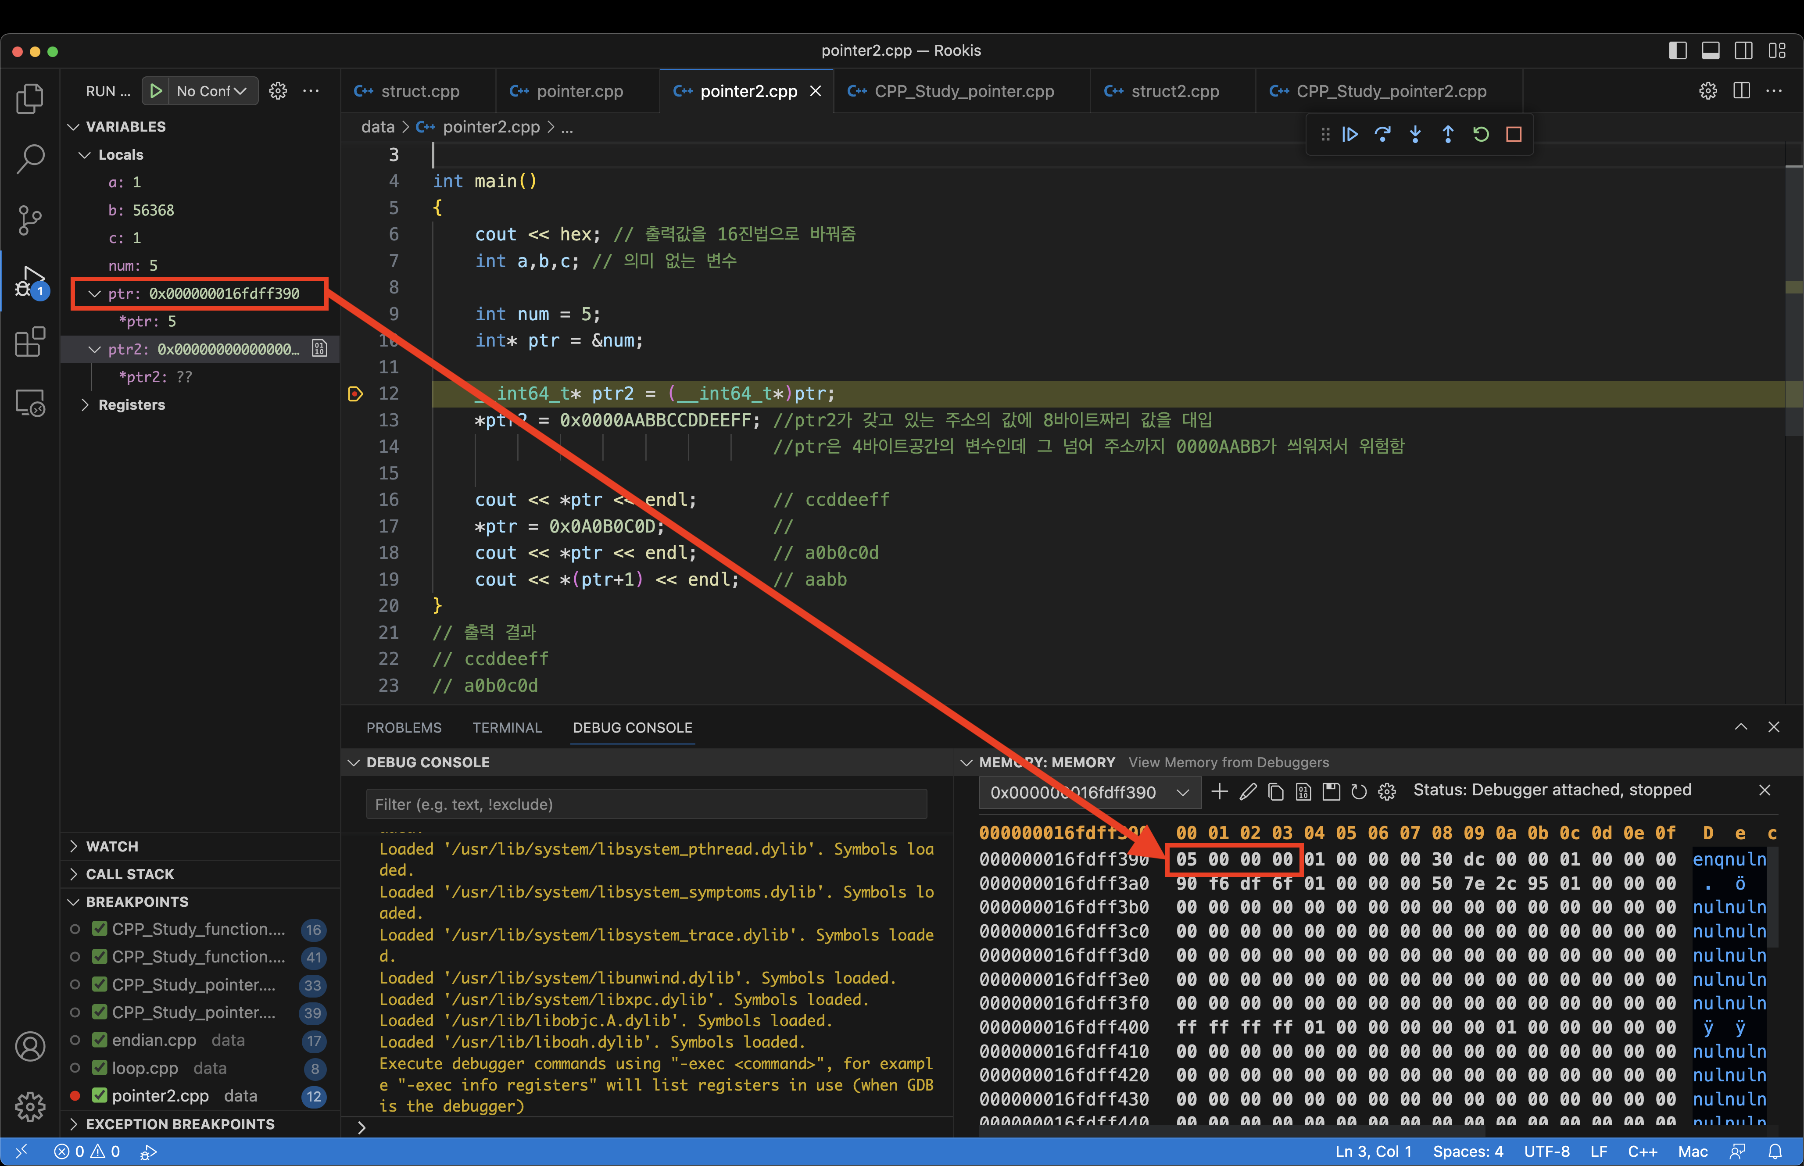Open the Source Control view
The height and width of the screenshot is (1166, 1804).
coord(30,220)
